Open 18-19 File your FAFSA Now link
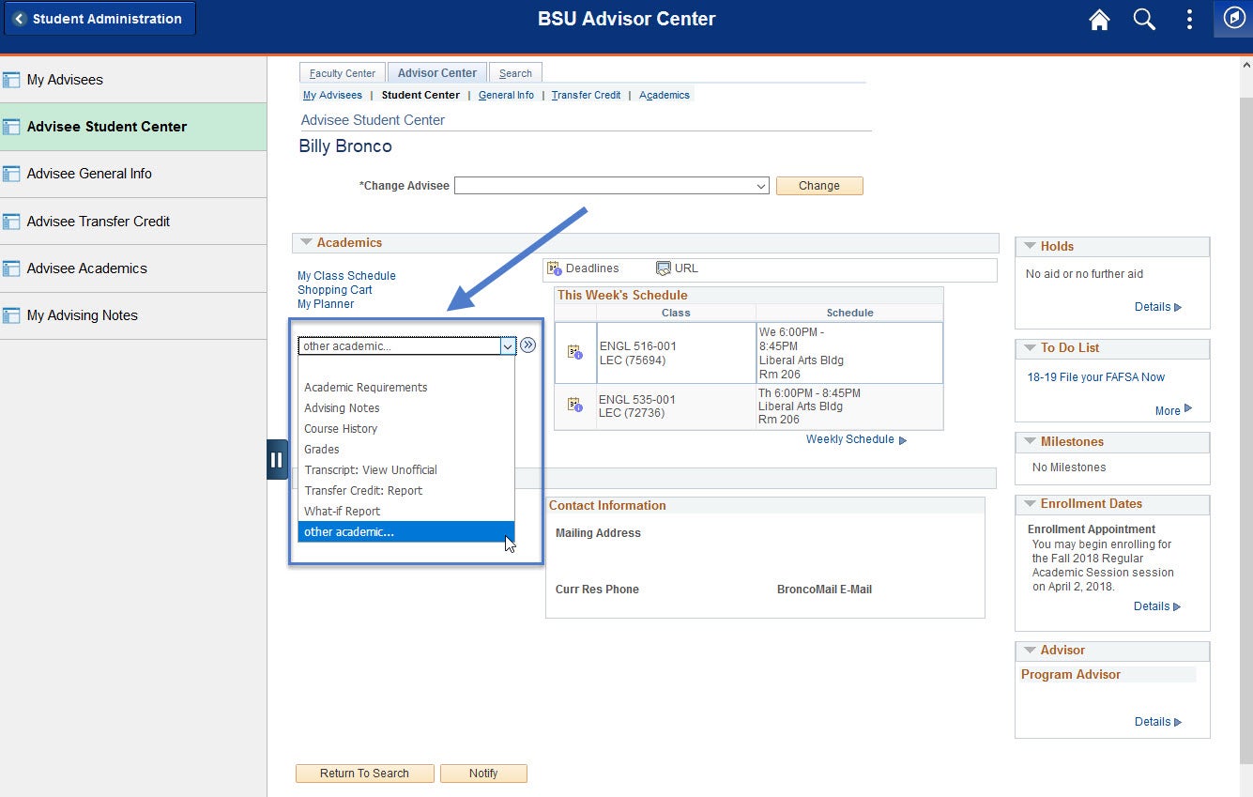 pyautogui.click(x=1096, y=377)
